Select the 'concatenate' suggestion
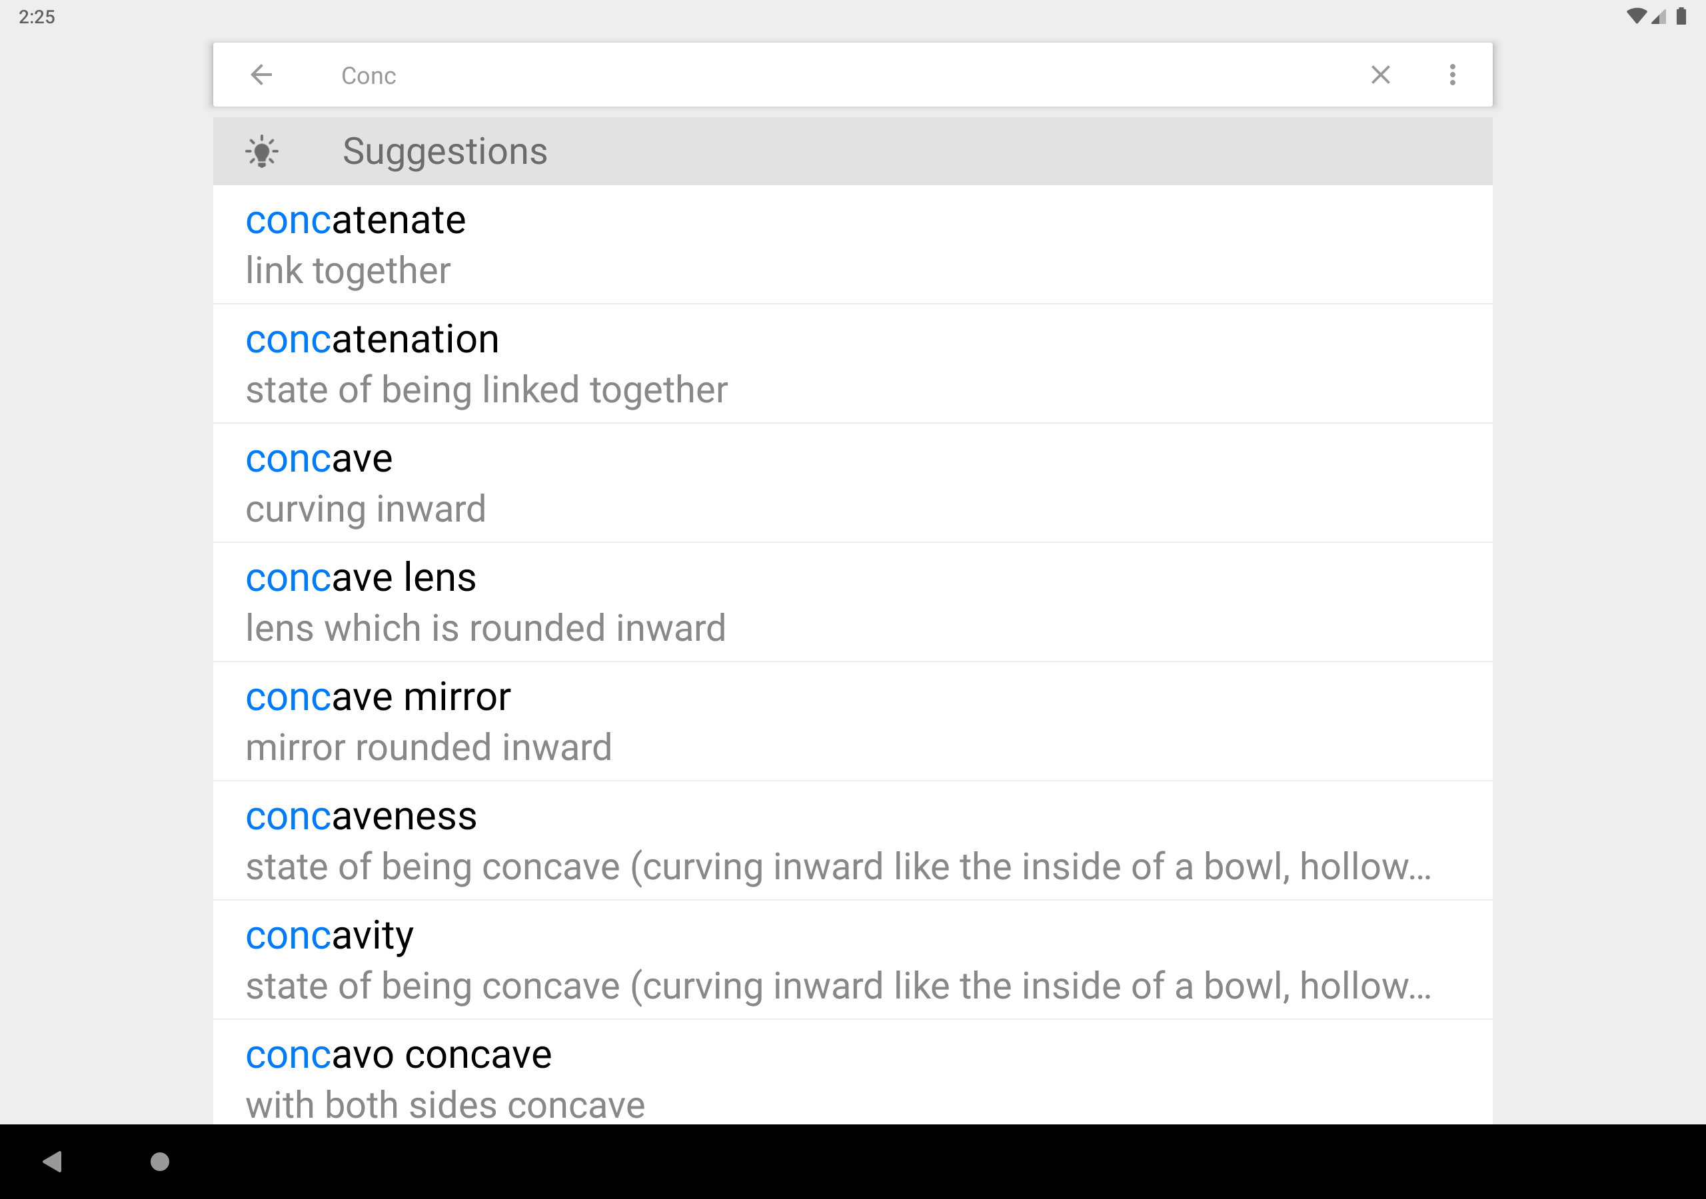Screen dimensions: 1706x1199 (852, 244)
